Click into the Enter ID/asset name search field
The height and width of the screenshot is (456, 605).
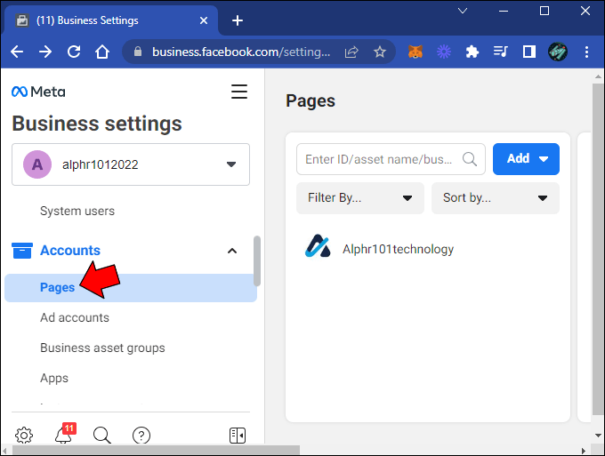pos(391,159)
